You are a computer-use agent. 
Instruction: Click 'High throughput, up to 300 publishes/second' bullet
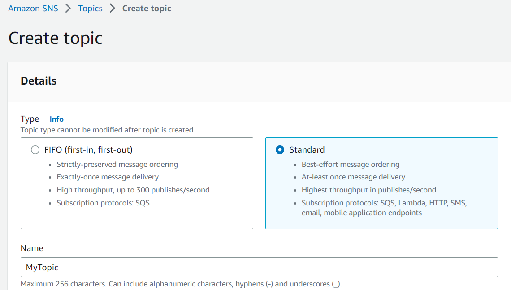coord(133,190)
